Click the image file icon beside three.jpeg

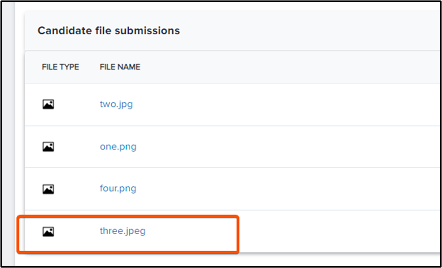48,232
